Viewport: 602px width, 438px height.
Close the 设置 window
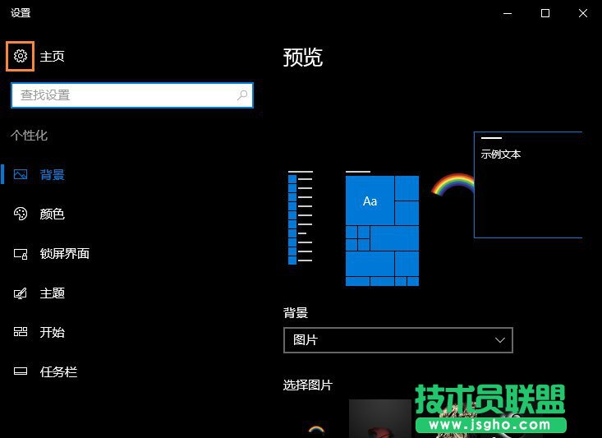coord(583,13)
